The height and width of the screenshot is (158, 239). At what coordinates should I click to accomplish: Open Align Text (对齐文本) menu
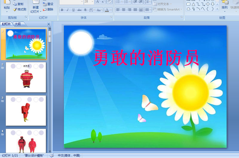162,4
